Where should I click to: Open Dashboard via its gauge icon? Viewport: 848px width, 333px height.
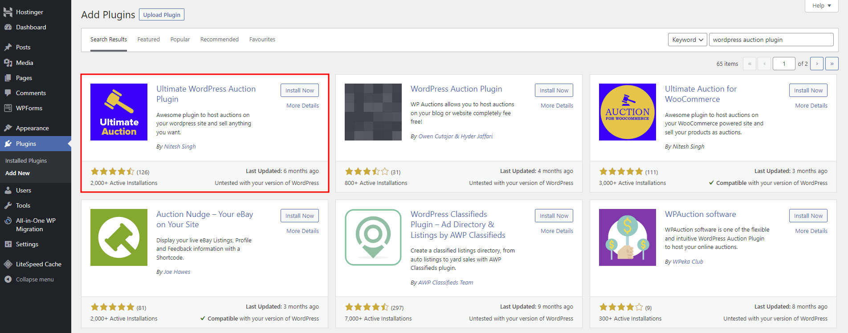8,27
